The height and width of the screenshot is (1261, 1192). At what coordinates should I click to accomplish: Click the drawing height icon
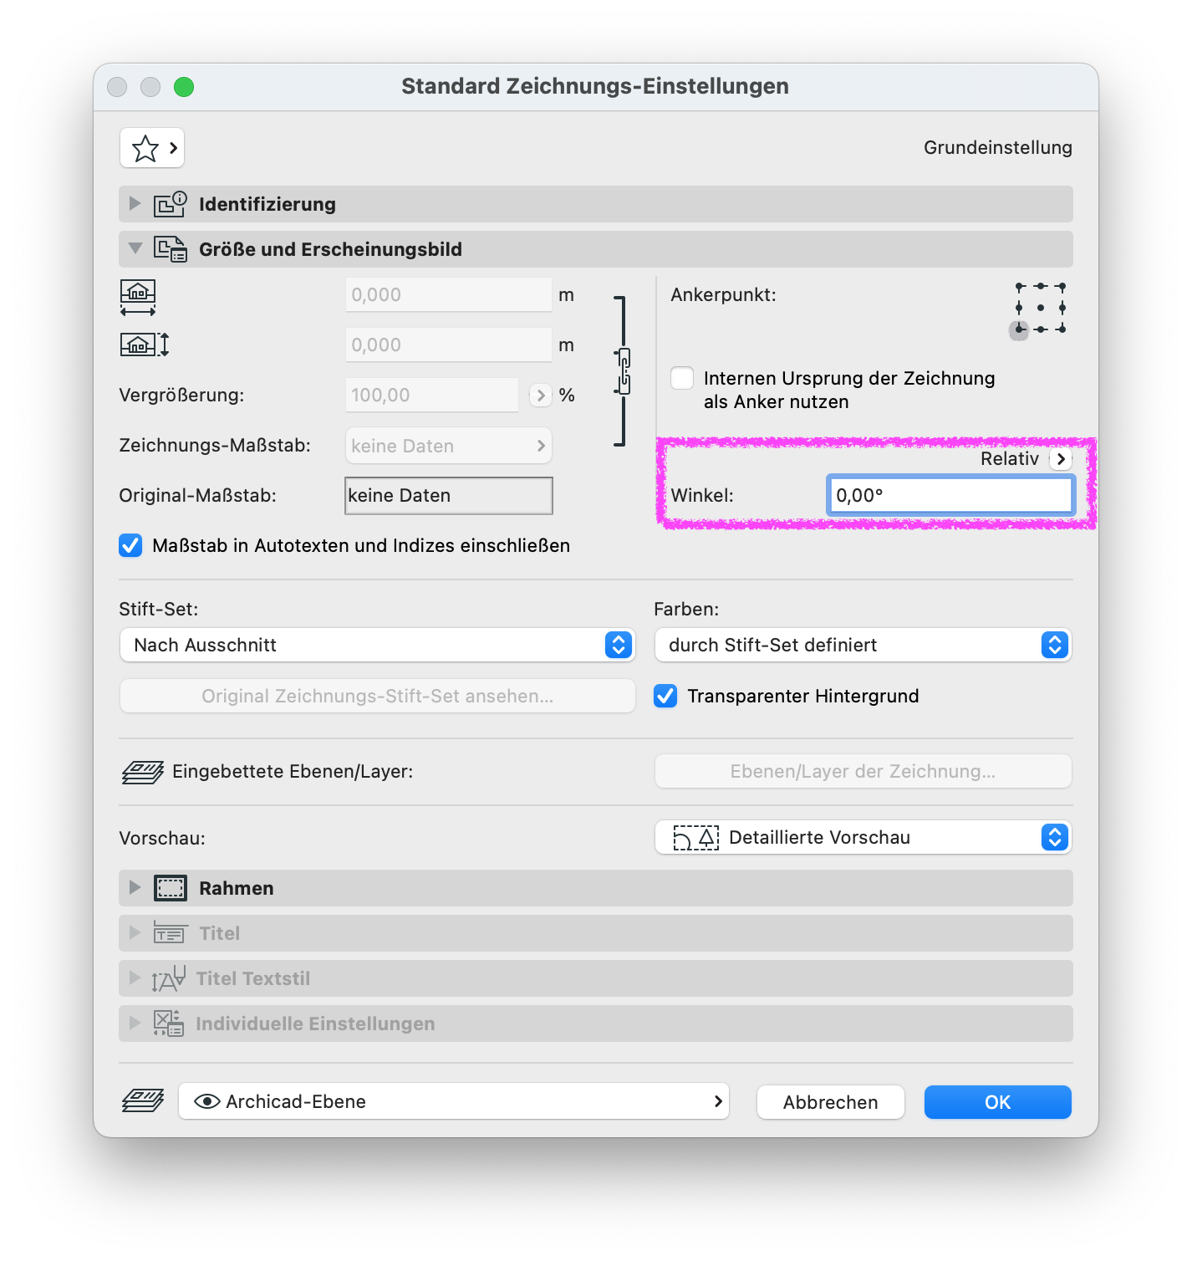145,345
